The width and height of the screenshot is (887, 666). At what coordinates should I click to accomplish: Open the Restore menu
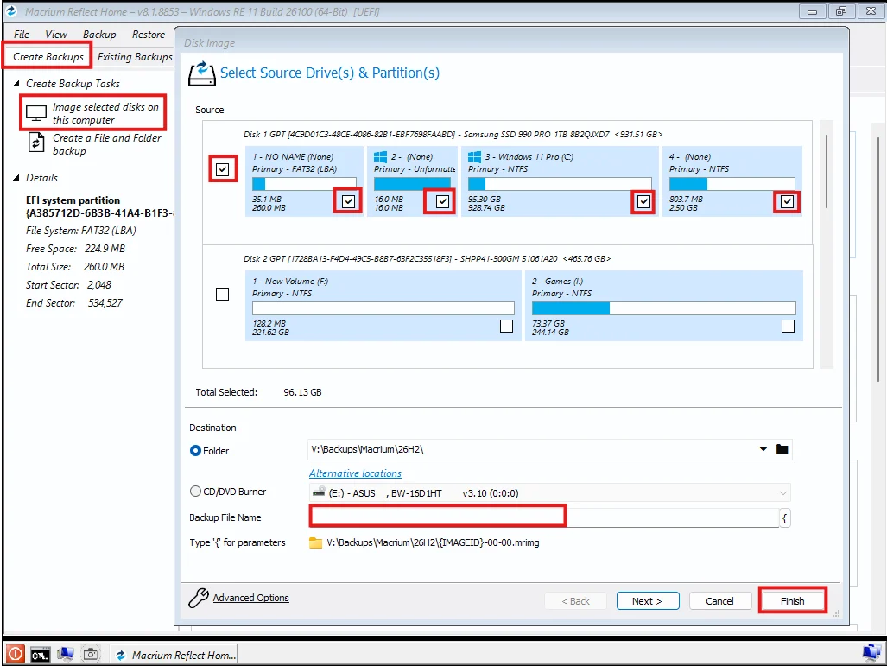[x=149, y=35]
